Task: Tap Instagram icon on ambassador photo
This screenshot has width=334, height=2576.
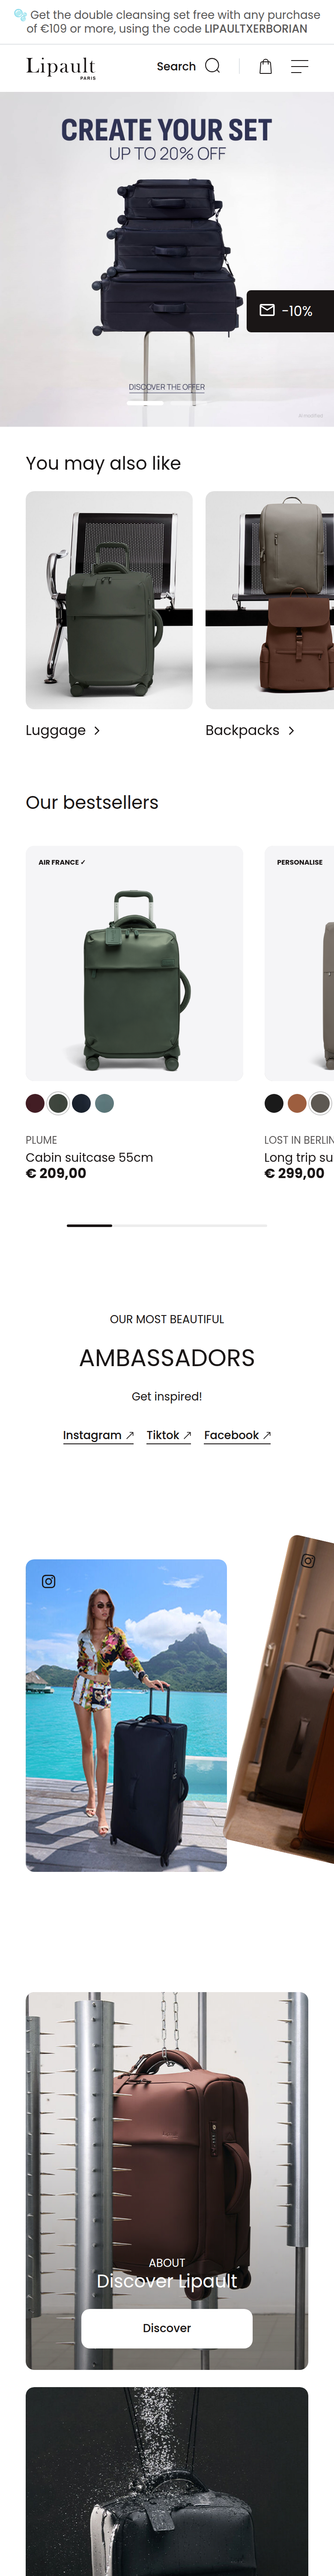Action: [x=49, y=1581]
